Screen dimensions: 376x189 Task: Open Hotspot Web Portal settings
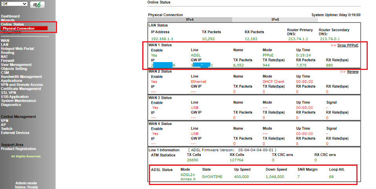[x=17, y=48]
